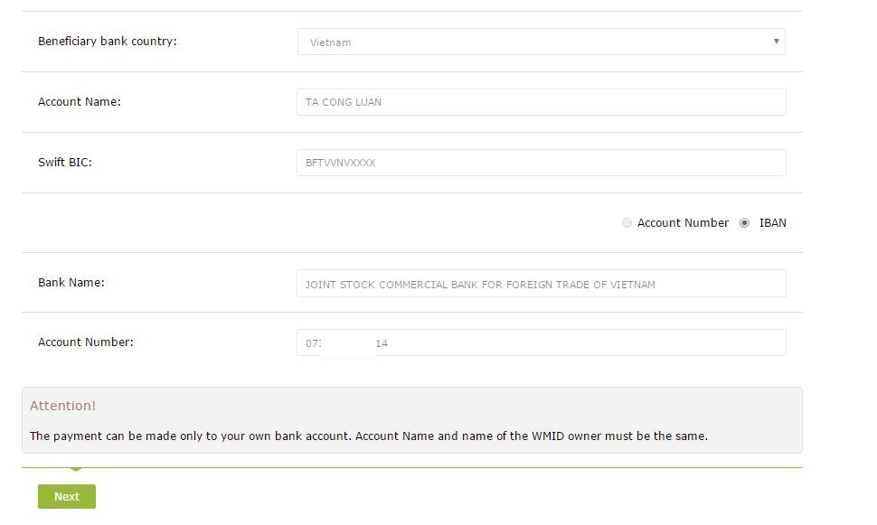Click the "Vietnam" value in country selector
This screenshot has height=525, width=877.
pyautogui.click(x=331, y=42)
